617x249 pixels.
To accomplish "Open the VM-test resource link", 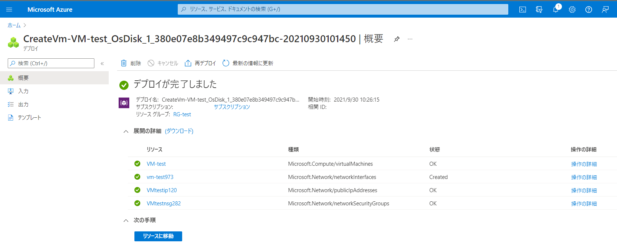I will coord(156,164).
